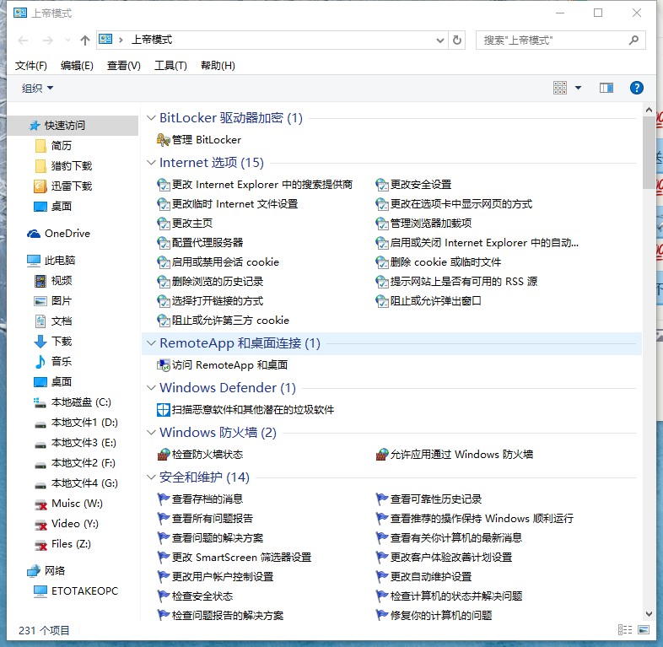
Task: Open the 编辑(E) menu
Action: (x=77, y=66)
